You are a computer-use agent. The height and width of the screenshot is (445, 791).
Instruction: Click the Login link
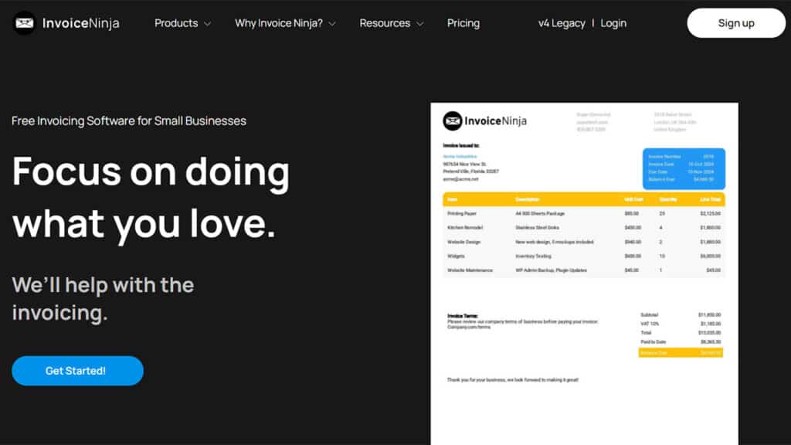click(x=613, y=23)
